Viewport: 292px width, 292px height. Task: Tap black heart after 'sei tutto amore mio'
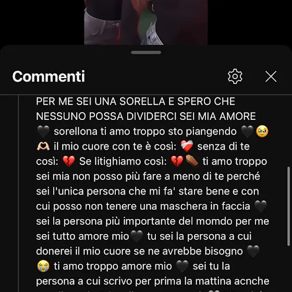tap(137, 236)
